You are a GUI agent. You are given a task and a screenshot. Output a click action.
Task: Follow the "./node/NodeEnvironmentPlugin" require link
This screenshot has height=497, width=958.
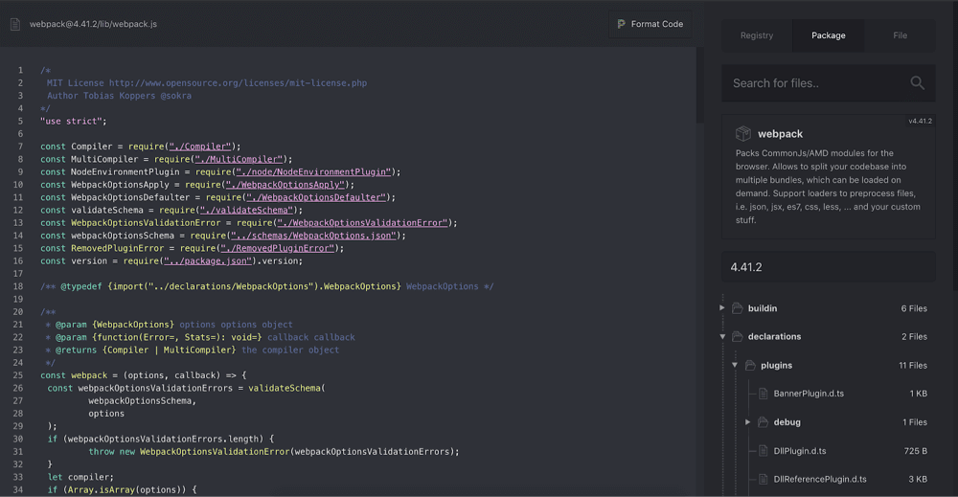[x=313, y=172]
